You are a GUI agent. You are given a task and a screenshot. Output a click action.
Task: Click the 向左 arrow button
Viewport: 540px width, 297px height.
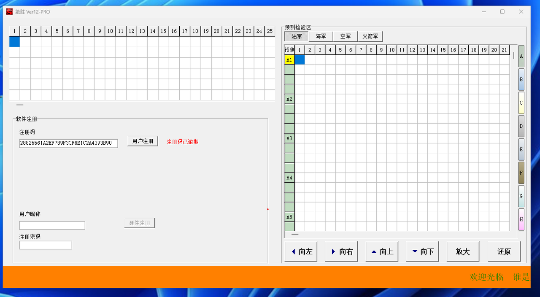coord(301,251)
